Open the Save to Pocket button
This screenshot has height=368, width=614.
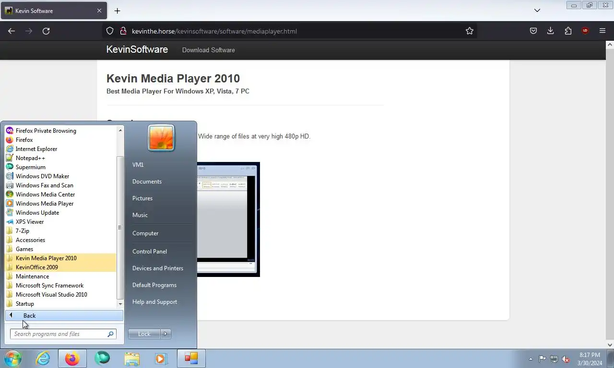tap(533, 31)
